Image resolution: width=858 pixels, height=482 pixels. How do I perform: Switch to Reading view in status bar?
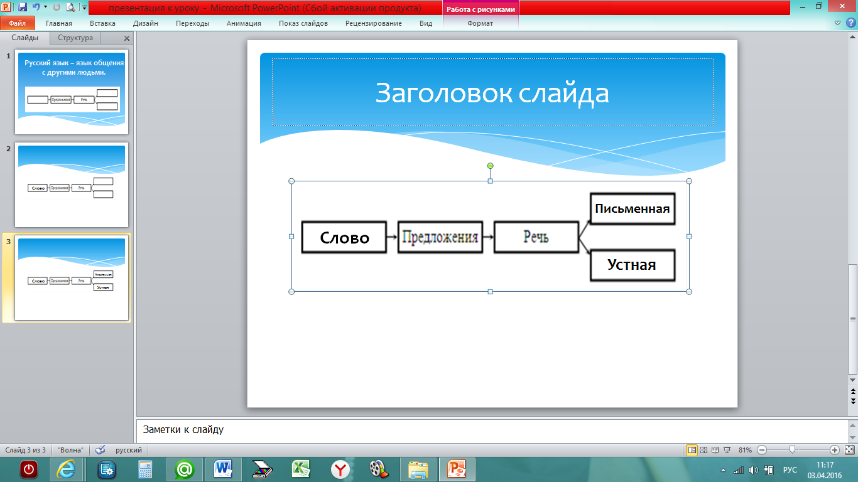(715, 450)
